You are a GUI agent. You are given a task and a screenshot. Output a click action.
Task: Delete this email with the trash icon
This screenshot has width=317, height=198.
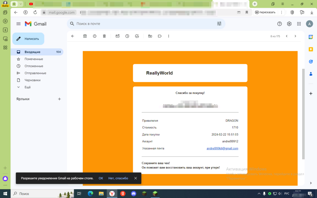click(104, 36)
